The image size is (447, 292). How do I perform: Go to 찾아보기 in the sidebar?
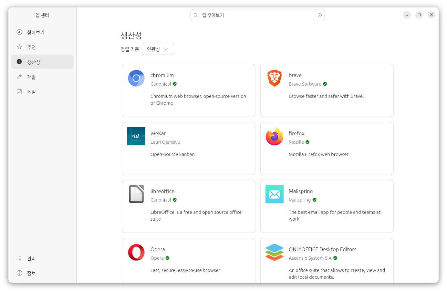42,32
